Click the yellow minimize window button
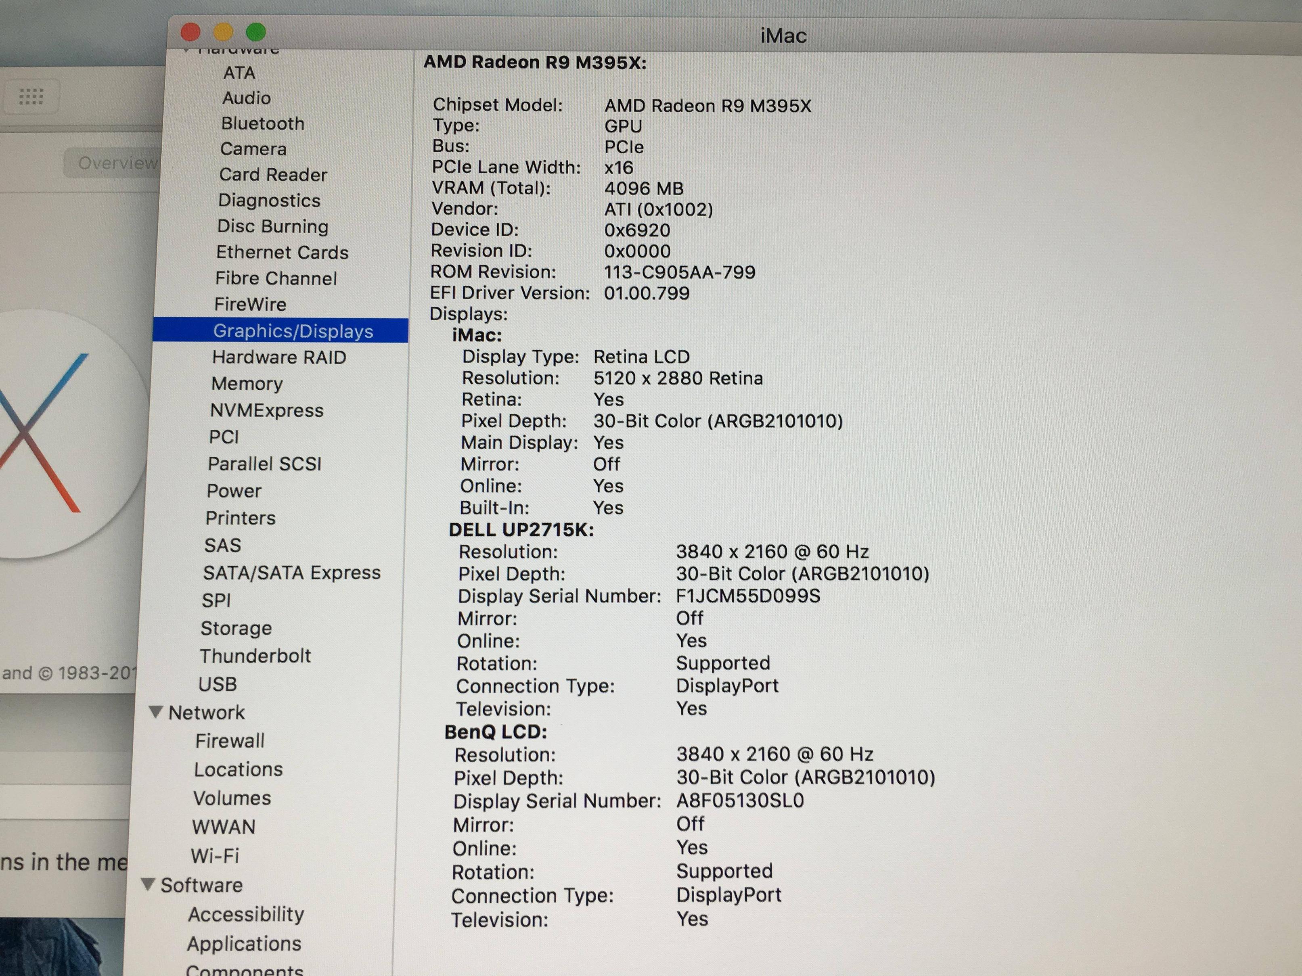1302x976 pixels. 223,32
